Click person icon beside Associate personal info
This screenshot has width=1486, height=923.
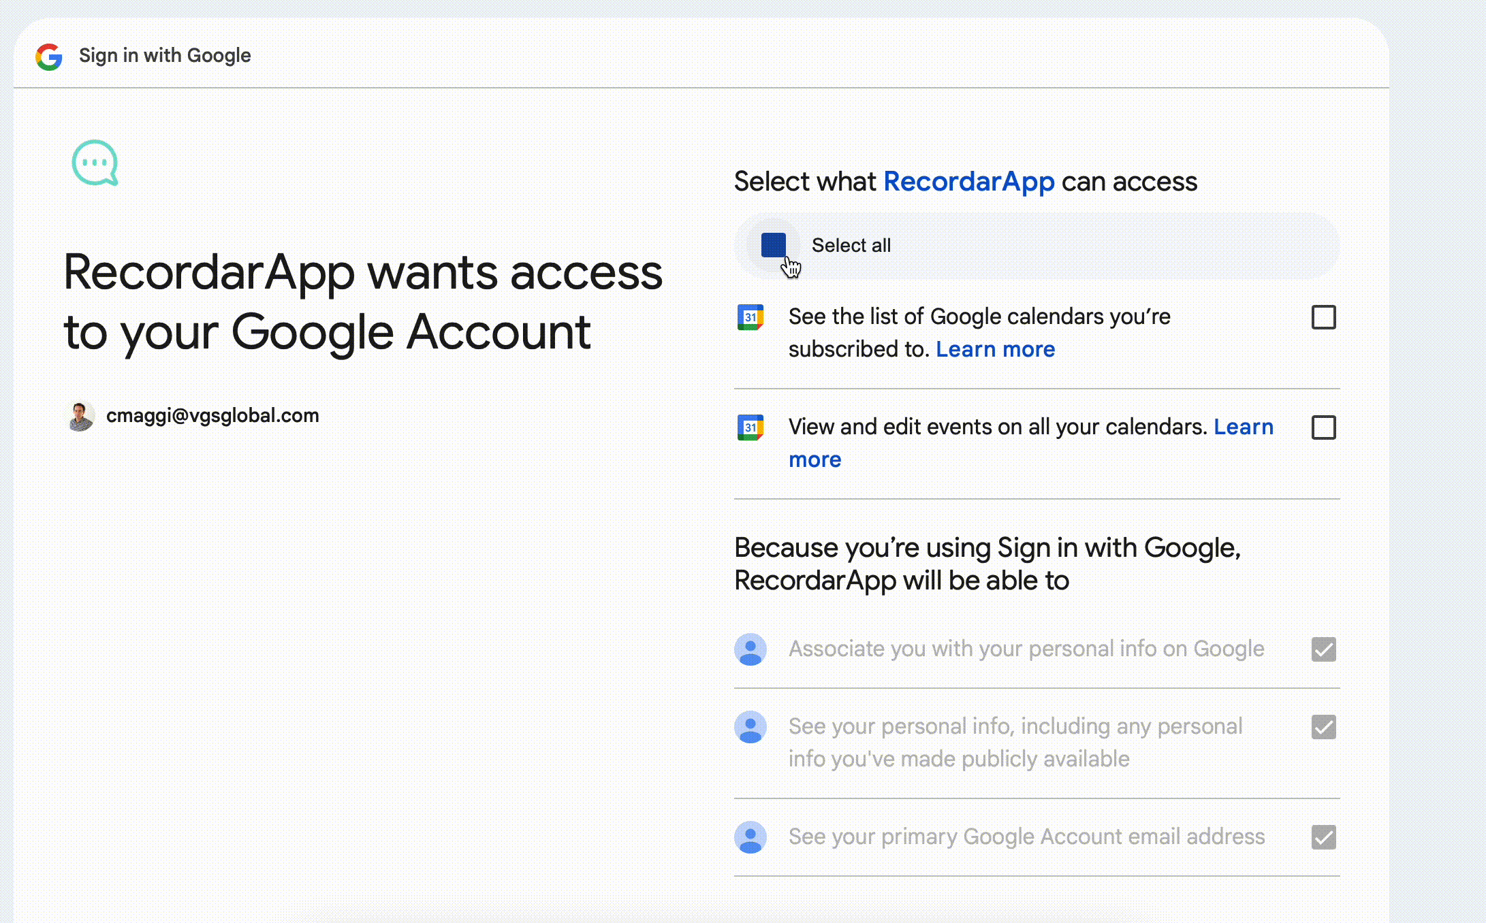750,649
